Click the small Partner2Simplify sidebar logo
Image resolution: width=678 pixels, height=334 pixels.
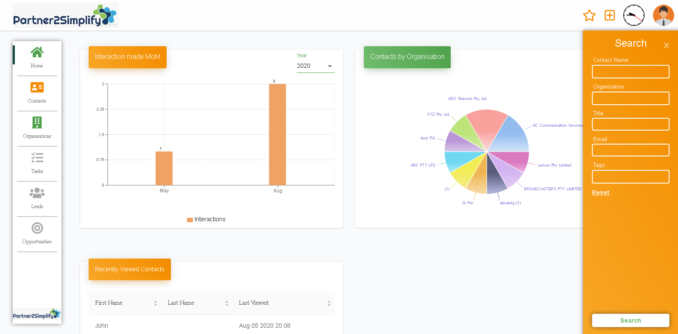36,314
